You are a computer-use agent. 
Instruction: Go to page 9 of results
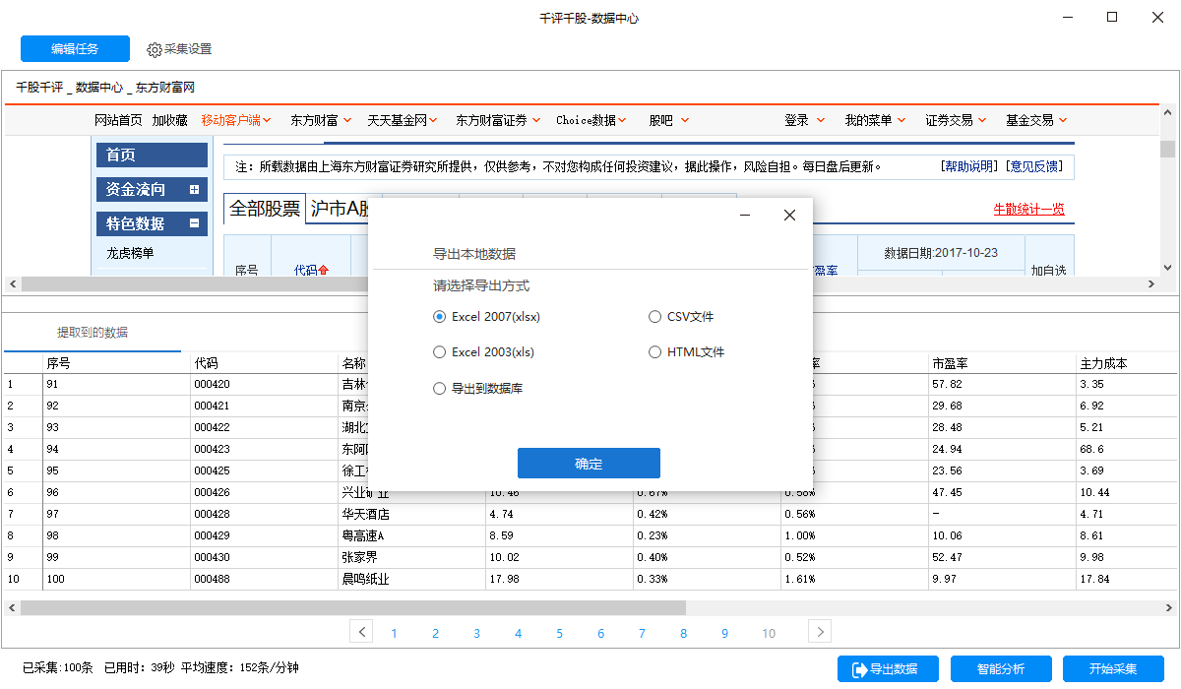pyautogui.click(x=725, y=633)
